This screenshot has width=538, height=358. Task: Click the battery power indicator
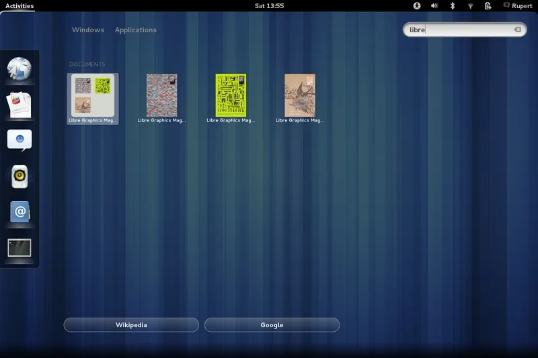pos(488,5)
